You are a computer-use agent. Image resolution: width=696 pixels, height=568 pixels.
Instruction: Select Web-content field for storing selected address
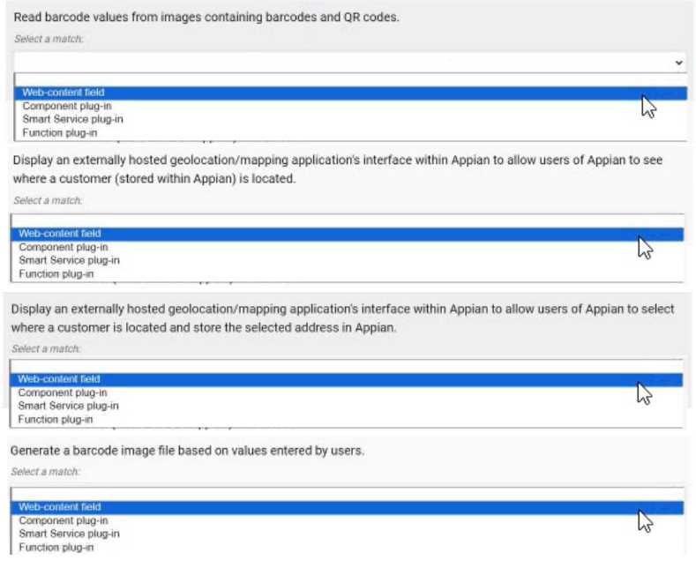pos(60,379)
